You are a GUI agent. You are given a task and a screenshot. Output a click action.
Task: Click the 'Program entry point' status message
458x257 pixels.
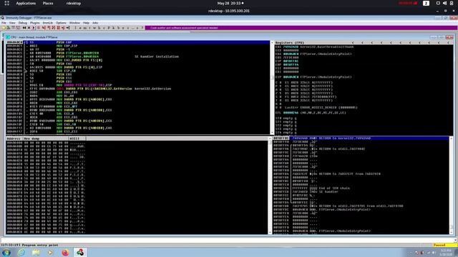[40, 245]
